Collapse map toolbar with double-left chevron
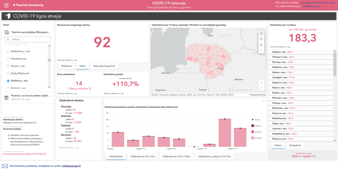The image size is (338, 170). pyautogui.click(x=261, y=50)
